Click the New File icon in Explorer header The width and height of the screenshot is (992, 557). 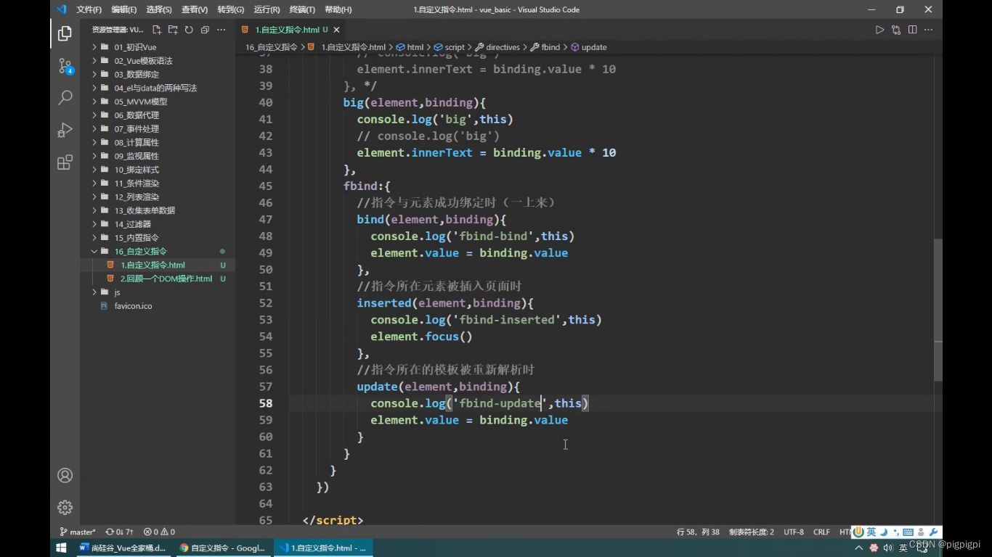(x=157, y=30)
